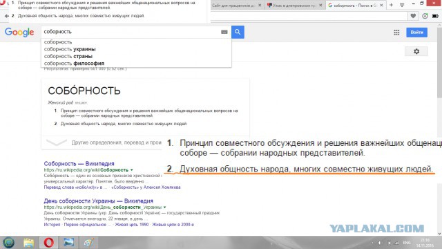The height and width of the screenshot is (249, 442).
Task: Open sitelink 'Живые цепи в 2000-е'
Action: [x=173, y=224]
